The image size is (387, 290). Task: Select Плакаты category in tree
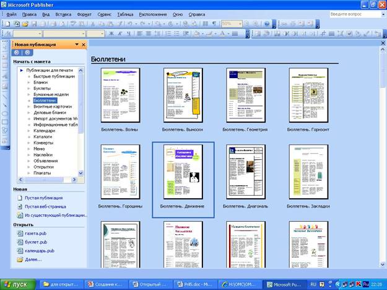(x=42, y=173)
